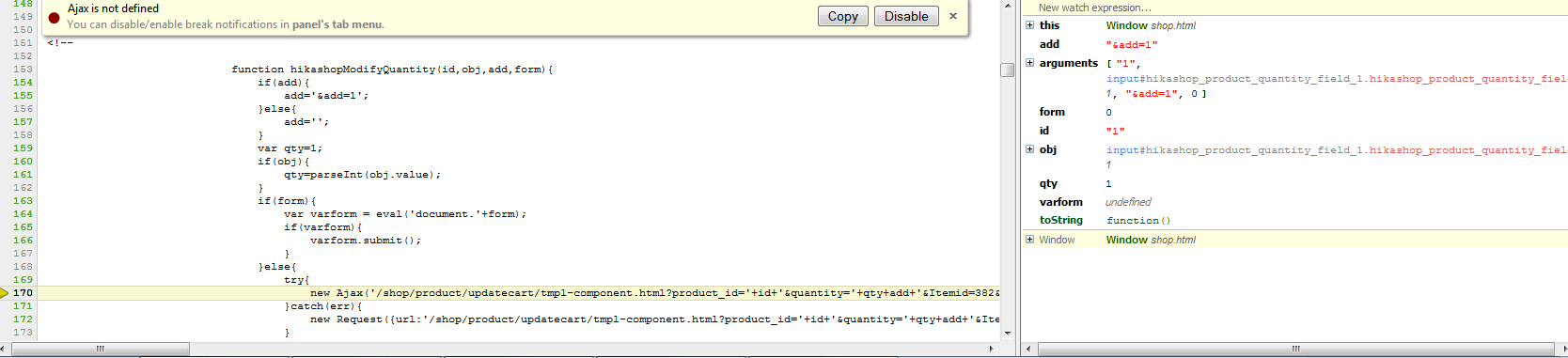Click the input#hikashop value of obj
This screenshot has width=1568, height=358.
click(x=1336, y=149)
